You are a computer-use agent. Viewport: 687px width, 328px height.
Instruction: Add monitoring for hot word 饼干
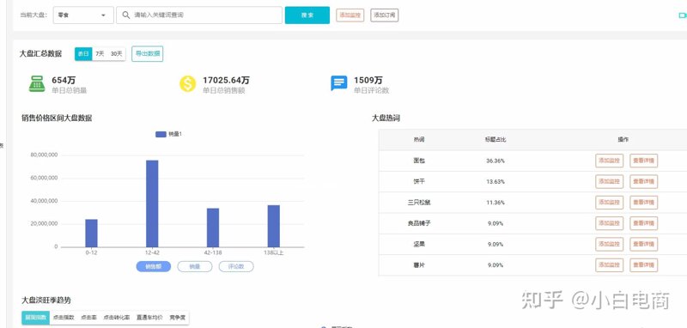[x=609, y=181]
